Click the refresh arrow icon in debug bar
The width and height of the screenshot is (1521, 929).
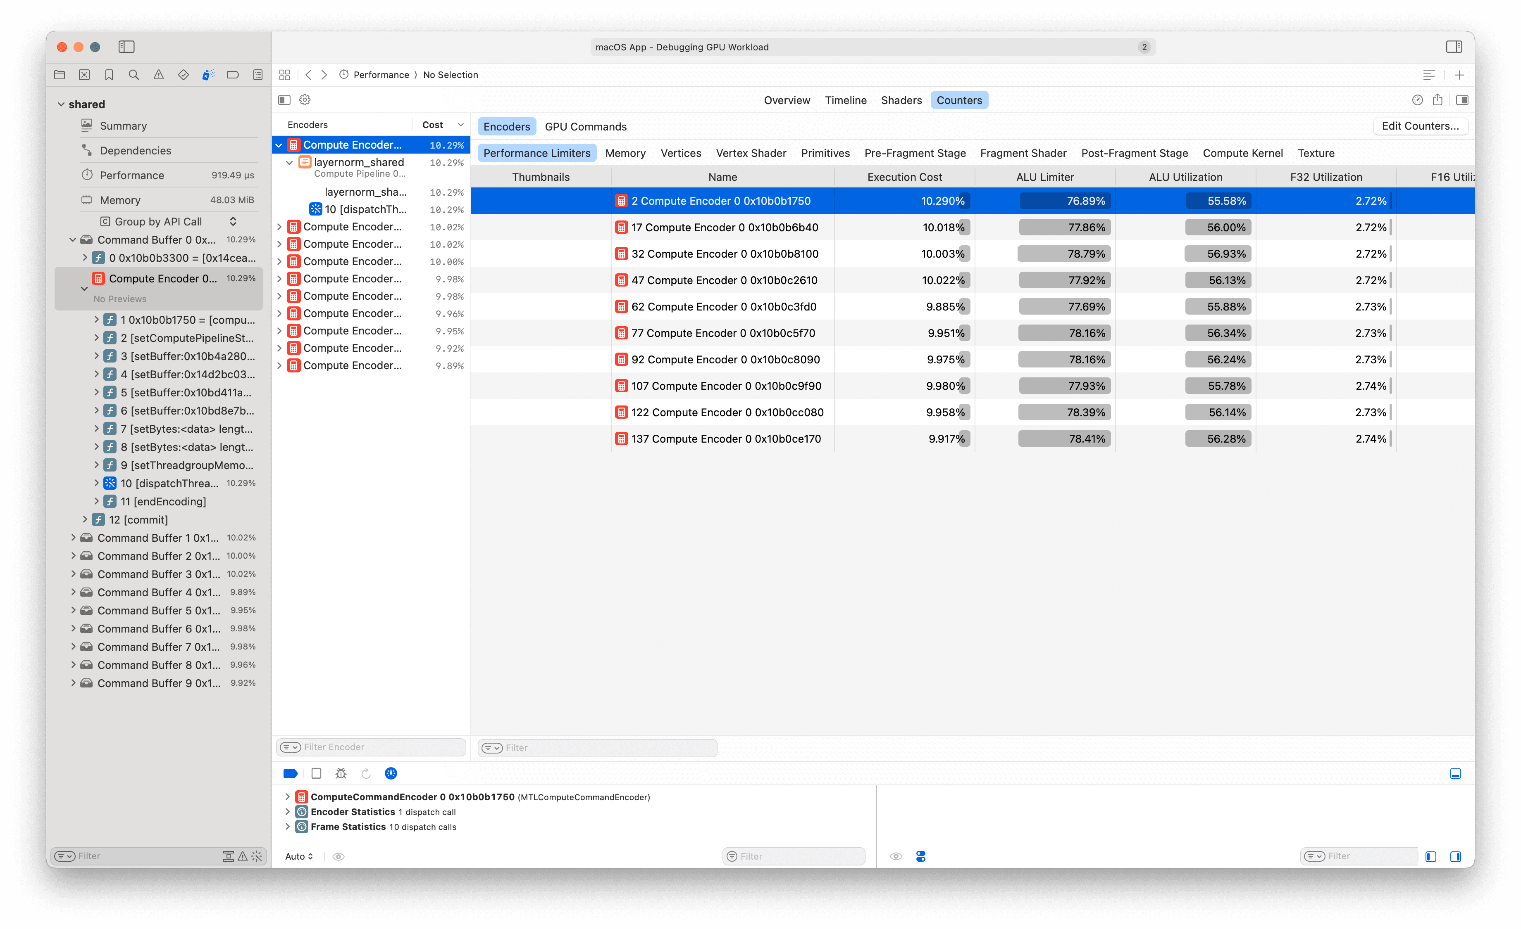coord(366,773)
